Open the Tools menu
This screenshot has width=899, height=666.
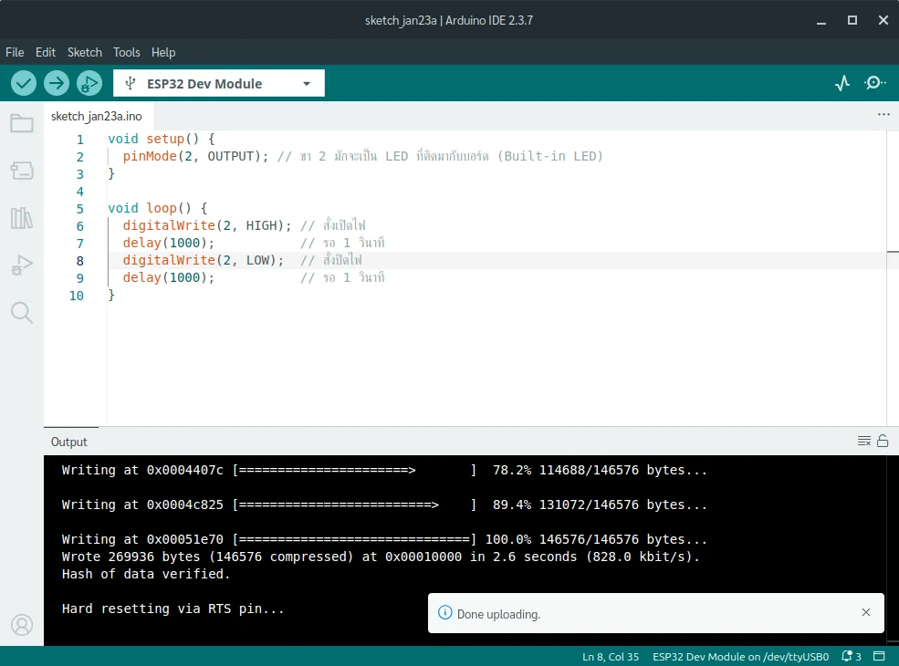[127, 52]
